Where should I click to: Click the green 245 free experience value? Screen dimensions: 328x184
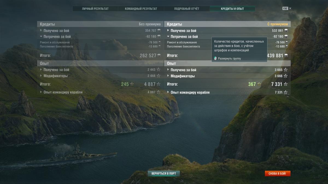point(125,84)
